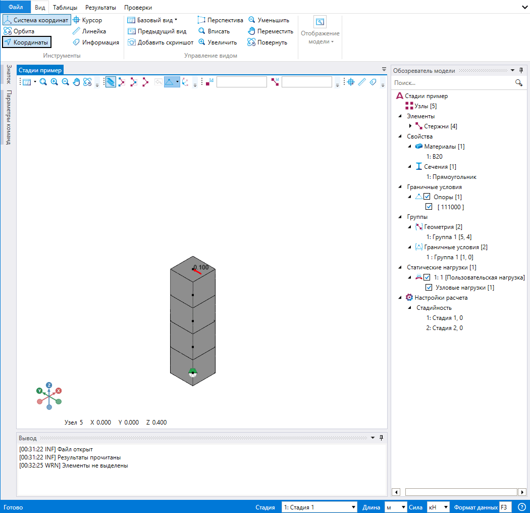Collapse the Стадийность tree node
Screen dimensions: 530x513
[x=410, y=308]
